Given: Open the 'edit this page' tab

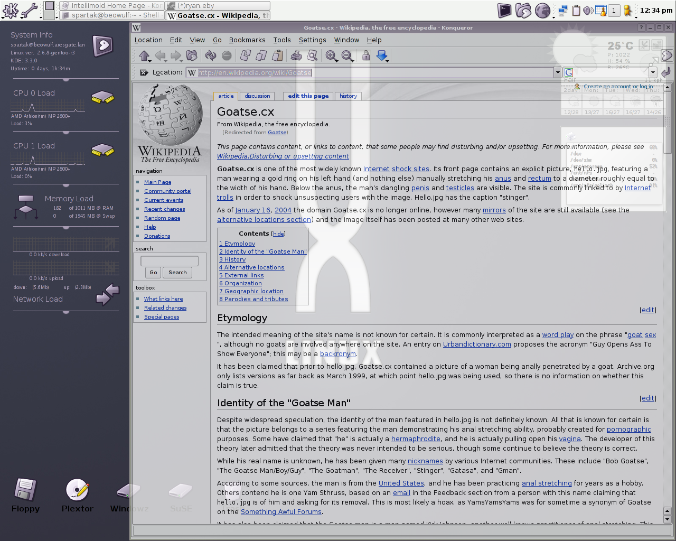Looking at the screenshot, I should [x=308, y=96].
